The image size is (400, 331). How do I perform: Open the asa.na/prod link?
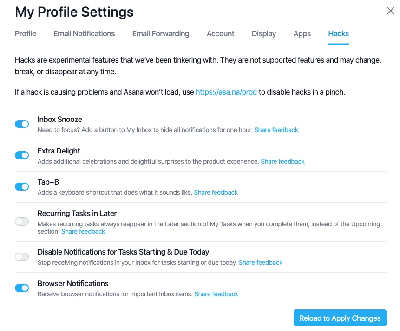pyautogui.click(x=226, y=92)
